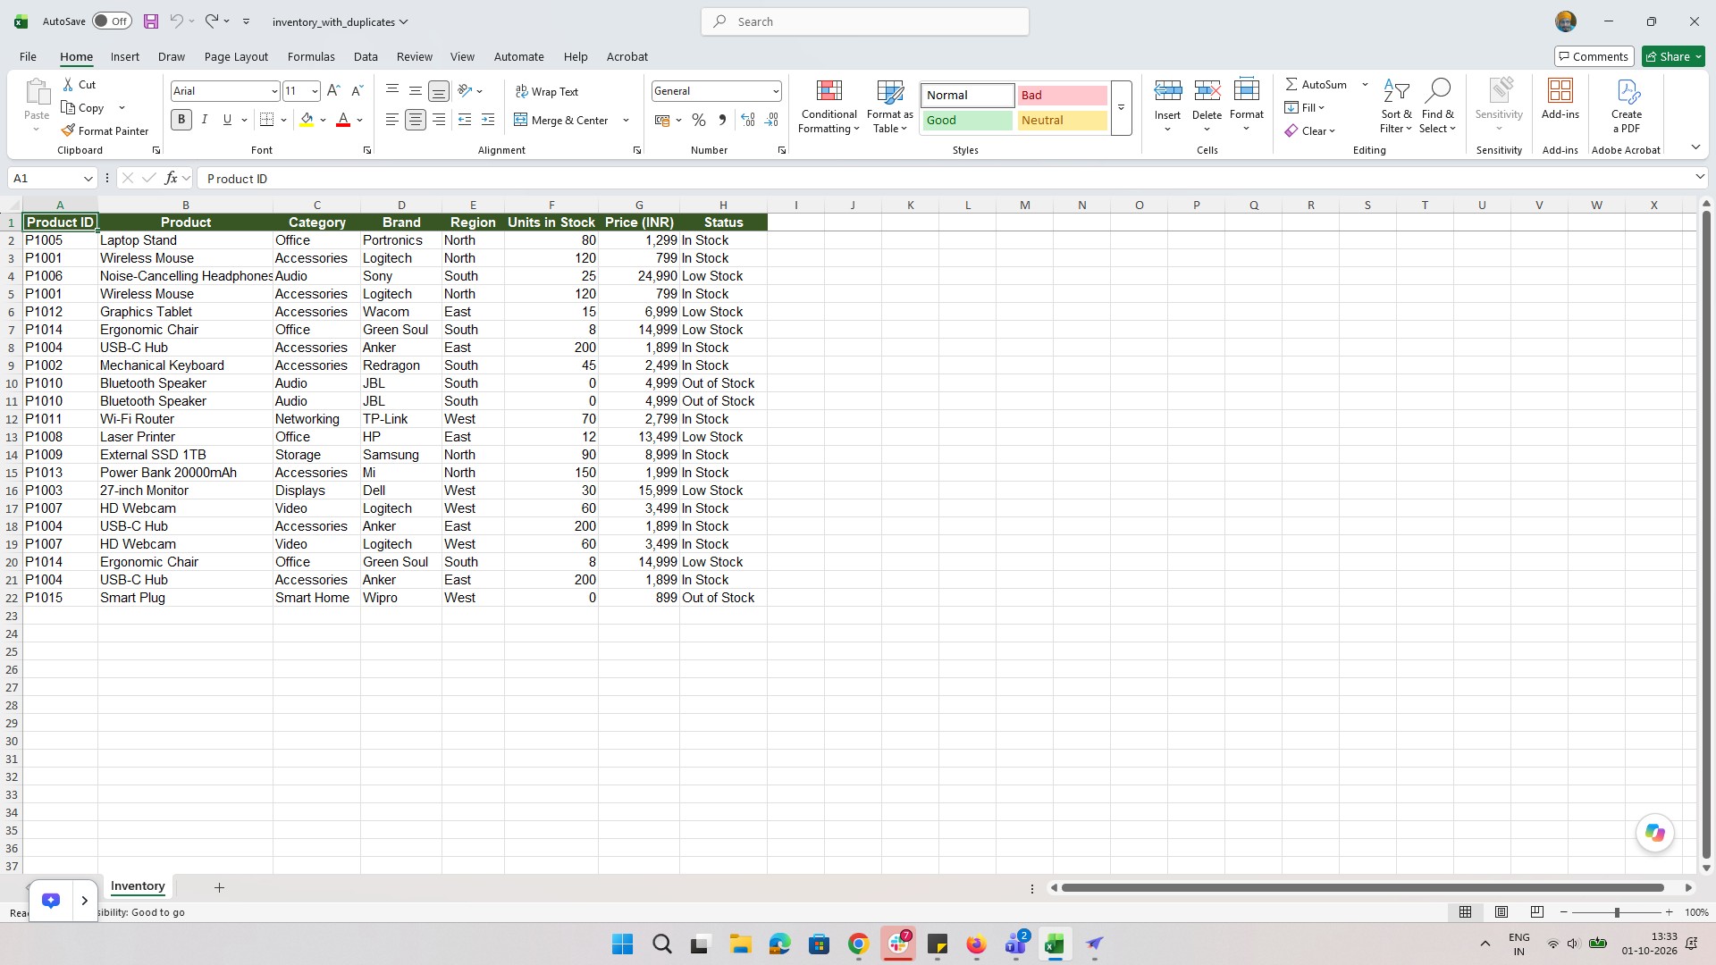
Task: Open the font size dropdown
Action: click(x=315, y=91)
